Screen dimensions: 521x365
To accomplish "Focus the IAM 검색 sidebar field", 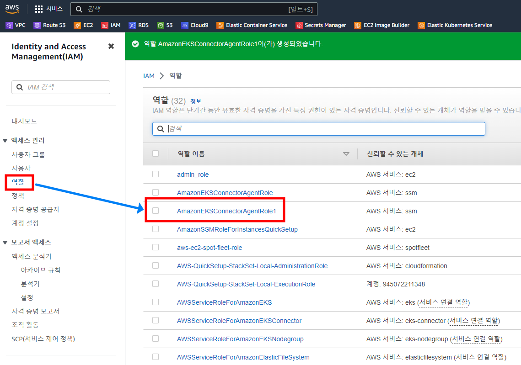I will (61, 87).
